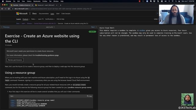Open the troubleshooting guidance page link

click(47, 55)
